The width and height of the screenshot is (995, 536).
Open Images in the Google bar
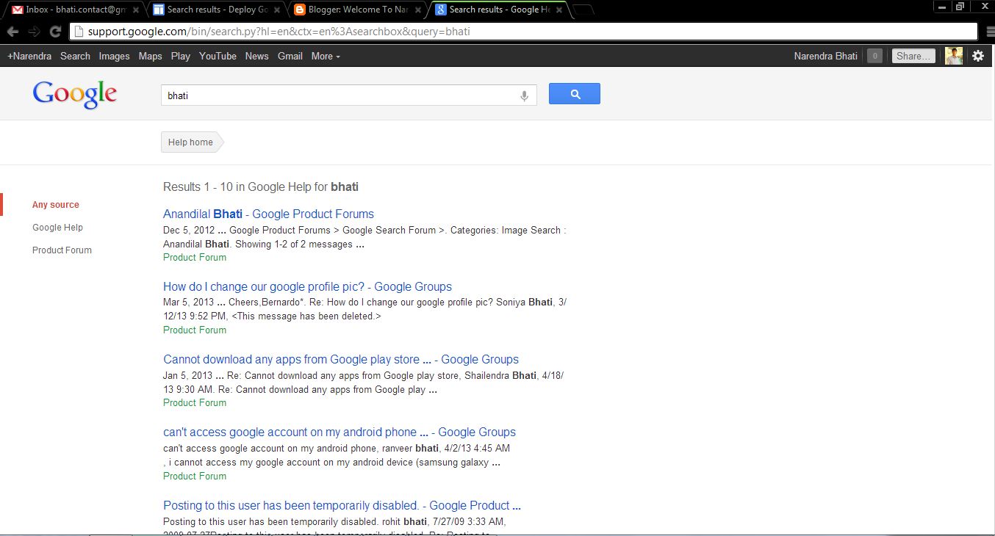(x=114, y=56)
